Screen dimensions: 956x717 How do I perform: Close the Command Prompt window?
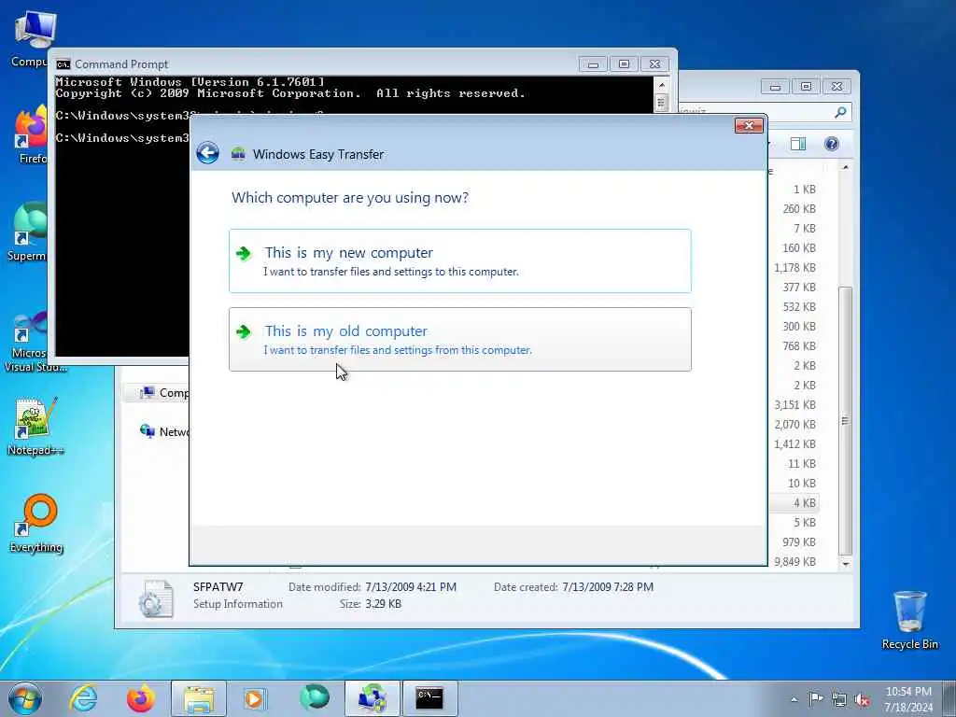point(654,64)
